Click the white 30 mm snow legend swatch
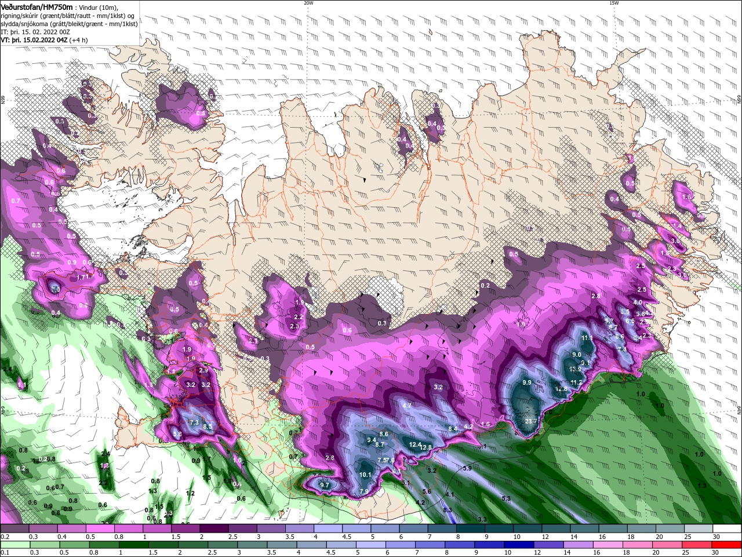This screenshot has width=742, height=557. pos(727,529)
